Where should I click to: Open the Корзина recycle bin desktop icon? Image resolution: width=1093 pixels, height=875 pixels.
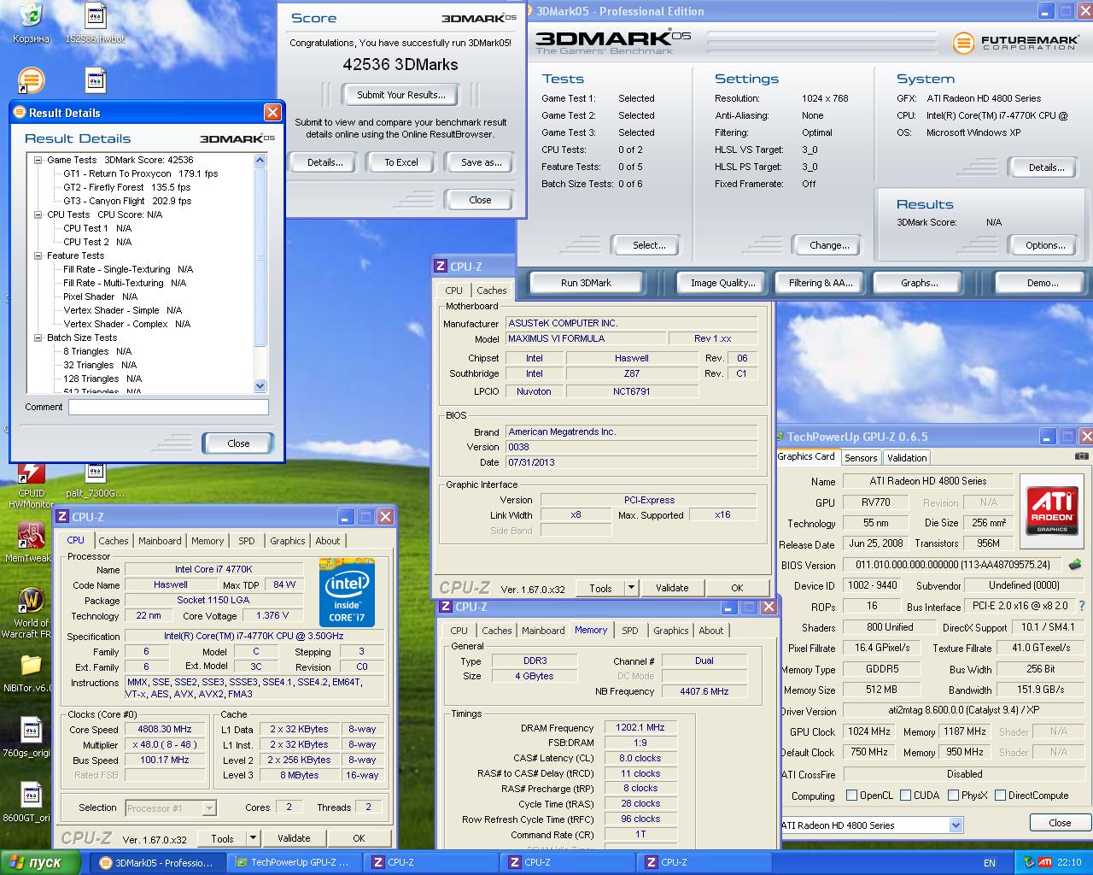click(x=31, y=22)
